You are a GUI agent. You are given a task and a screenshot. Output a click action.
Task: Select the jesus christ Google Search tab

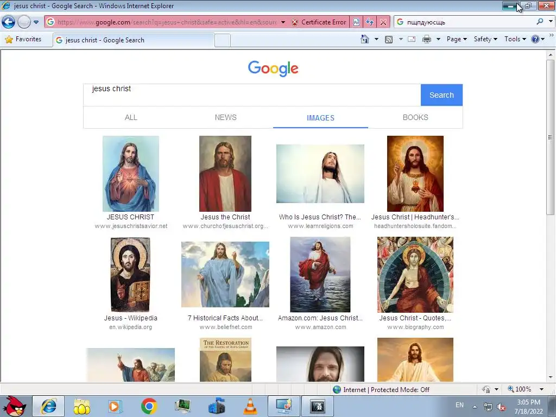tap(134, 40)
